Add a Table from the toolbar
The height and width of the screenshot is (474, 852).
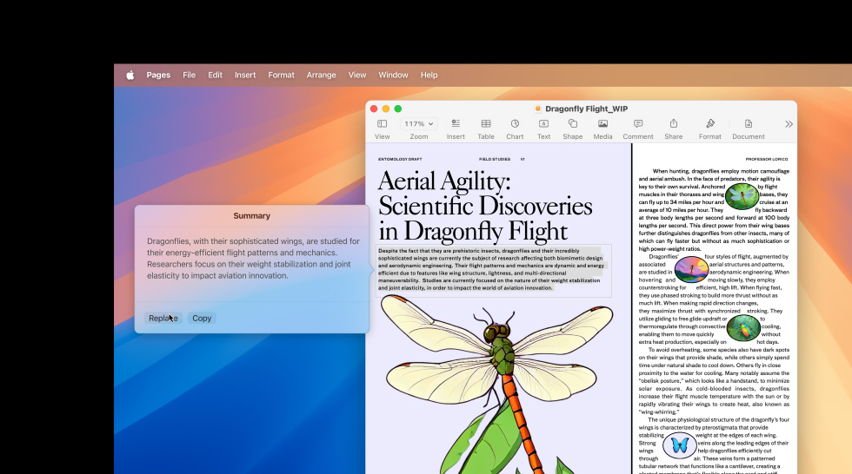[486, 124]
